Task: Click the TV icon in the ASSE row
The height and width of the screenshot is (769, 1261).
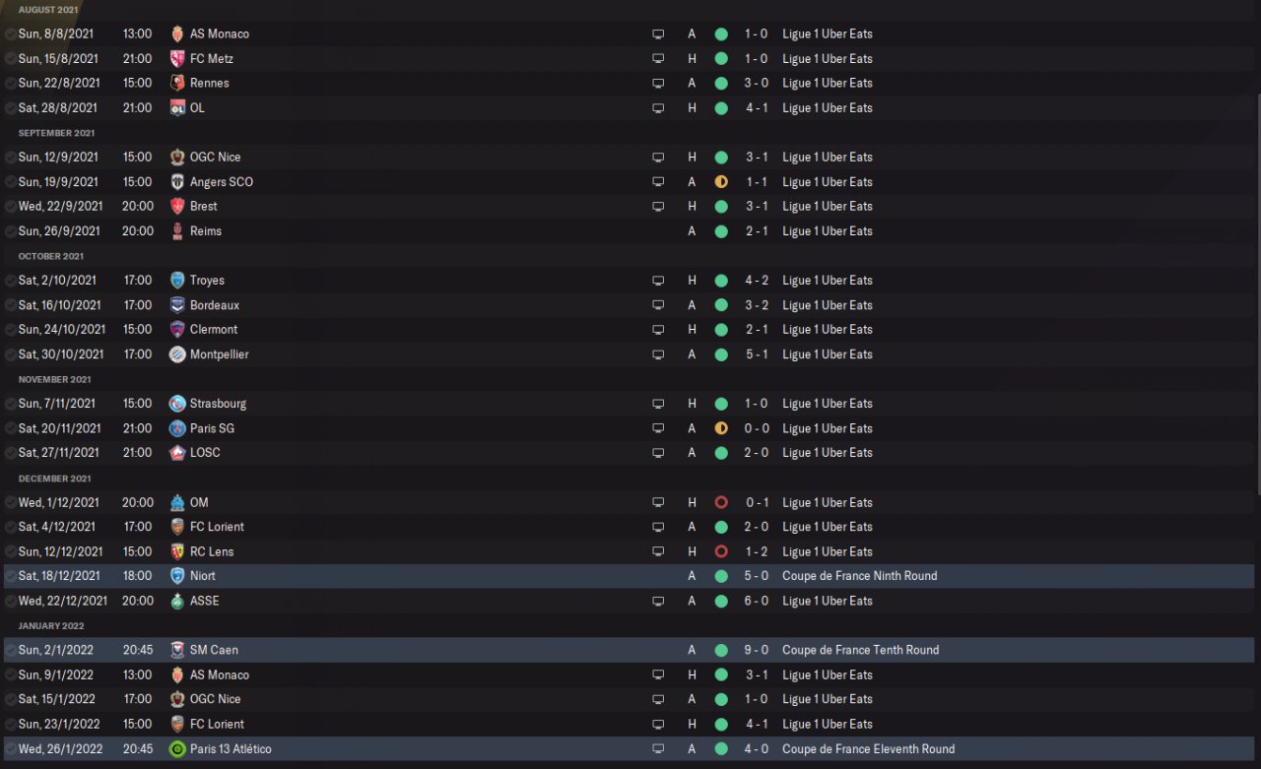Action: 658,601
